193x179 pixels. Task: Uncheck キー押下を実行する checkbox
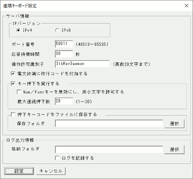(x=13, y=84)
